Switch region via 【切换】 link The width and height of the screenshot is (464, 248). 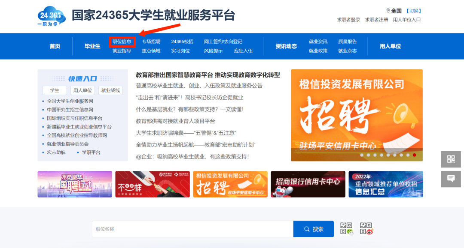pos(413,11)
